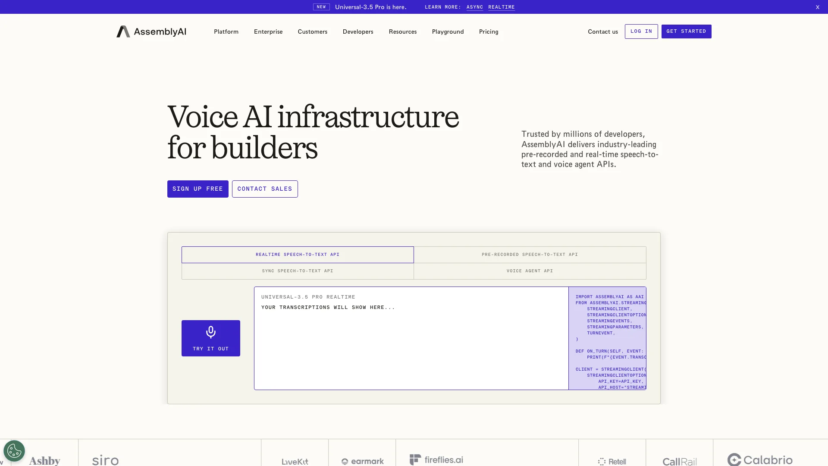Click the fireflies.ai customer logo

click(x=436, y=460)
